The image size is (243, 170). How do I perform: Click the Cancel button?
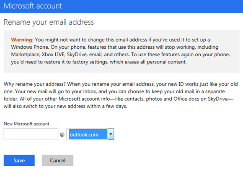tap(58, 160)
